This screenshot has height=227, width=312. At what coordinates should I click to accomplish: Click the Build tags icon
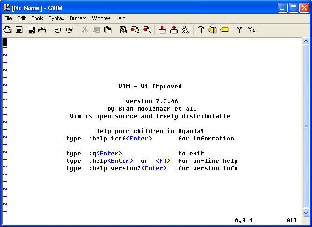[x=213, y=30]
